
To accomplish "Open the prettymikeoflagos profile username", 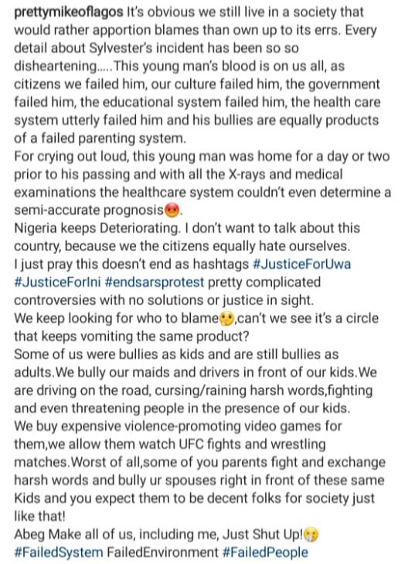I will pos(68,12).
